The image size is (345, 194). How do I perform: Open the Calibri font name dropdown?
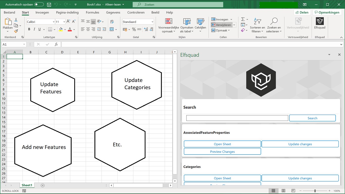click(x=54, y=22)
